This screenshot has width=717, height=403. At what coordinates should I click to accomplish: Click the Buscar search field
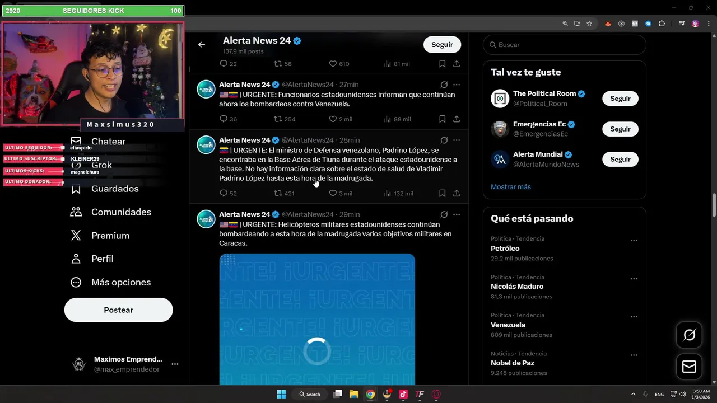pyautogui.click(x=565, y=45)
